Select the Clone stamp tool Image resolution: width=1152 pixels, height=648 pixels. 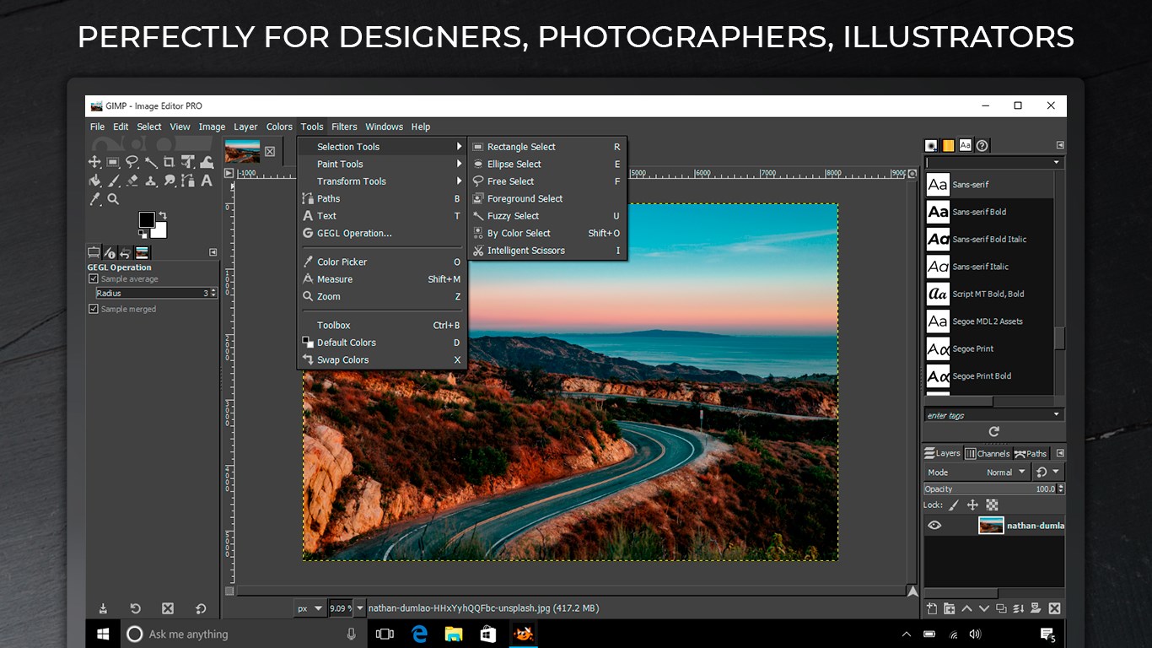(150, 181)
